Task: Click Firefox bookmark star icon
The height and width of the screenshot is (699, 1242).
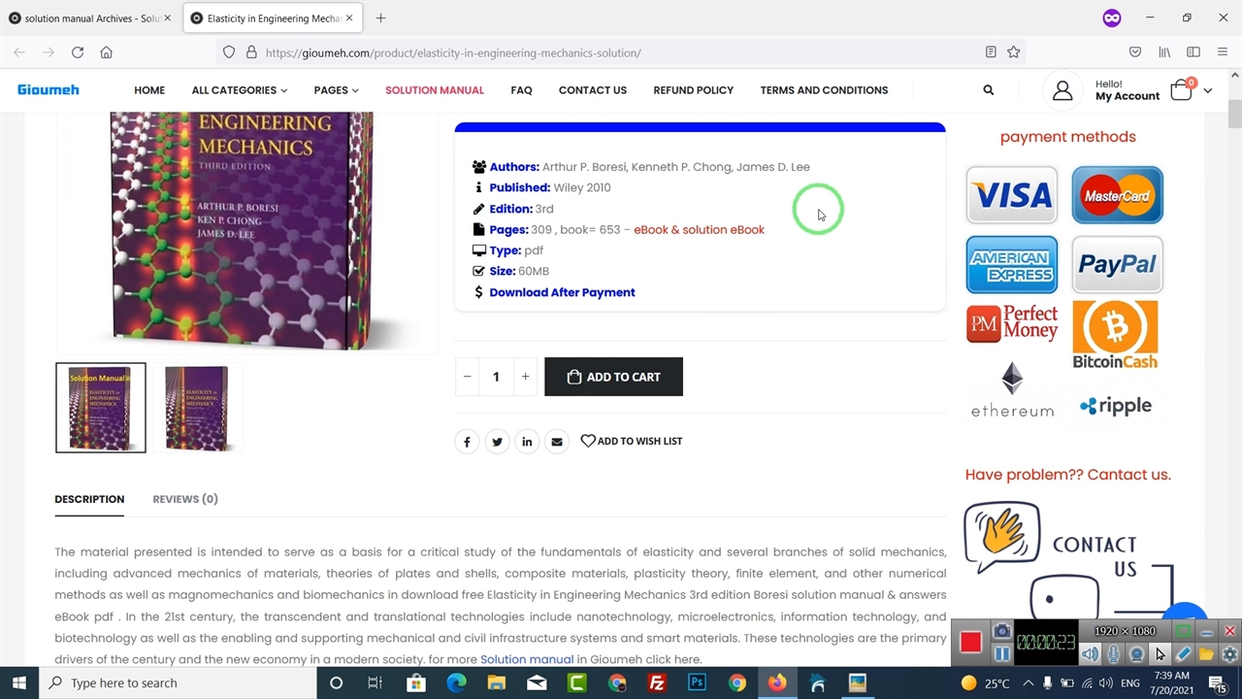Action: [1013, 52]
